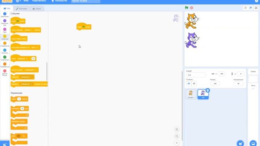Click the choose a sprite button

click(x=240, y=143)
